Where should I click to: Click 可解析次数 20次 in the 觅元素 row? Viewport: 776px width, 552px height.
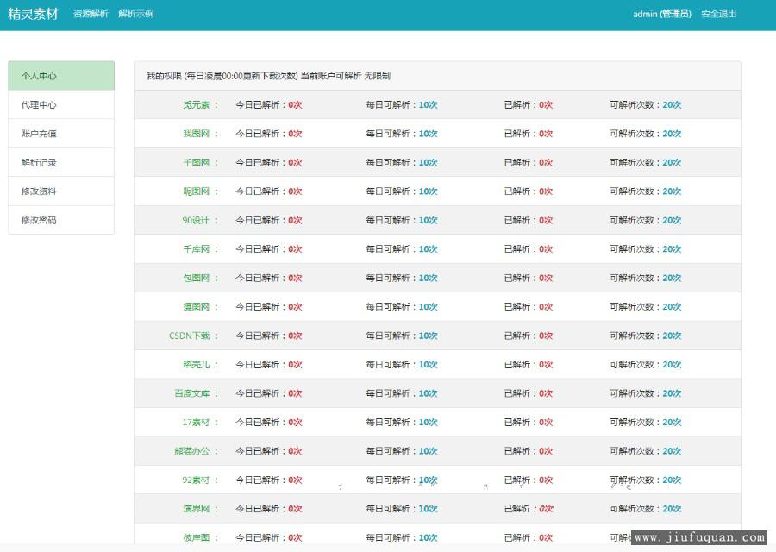645,104
